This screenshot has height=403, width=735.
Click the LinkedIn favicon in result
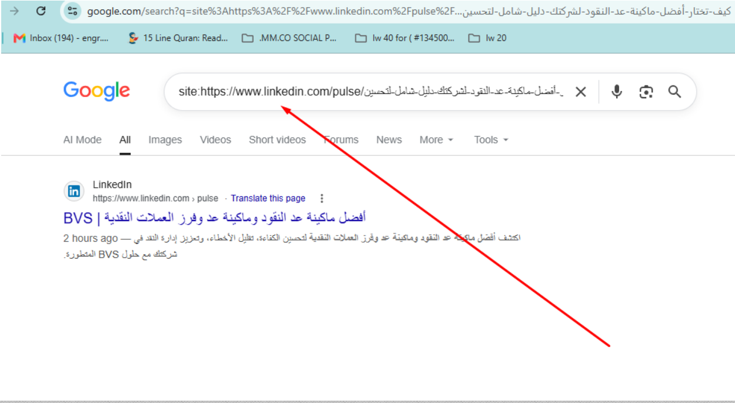tap(74, 191)
